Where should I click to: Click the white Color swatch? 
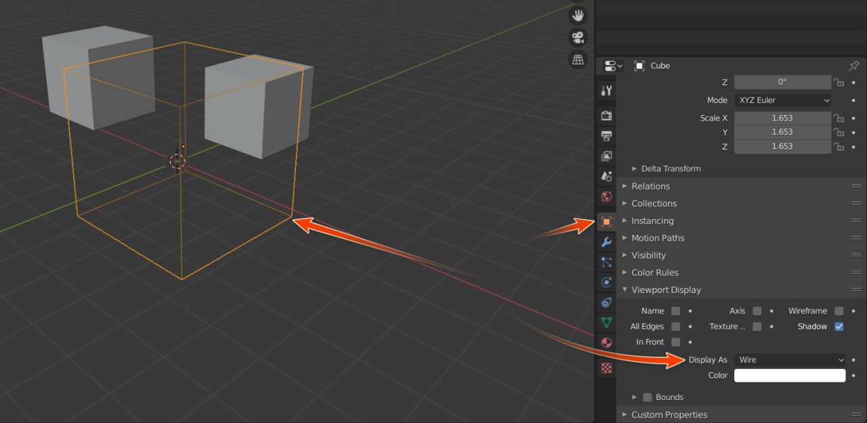coord(790,376)
